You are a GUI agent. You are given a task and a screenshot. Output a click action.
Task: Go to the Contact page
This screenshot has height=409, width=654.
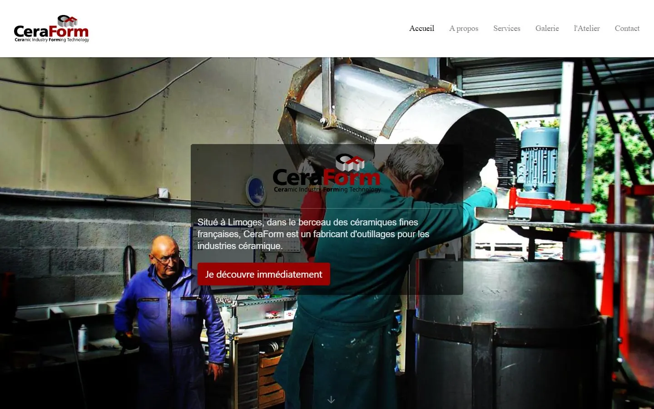point(627,28)
